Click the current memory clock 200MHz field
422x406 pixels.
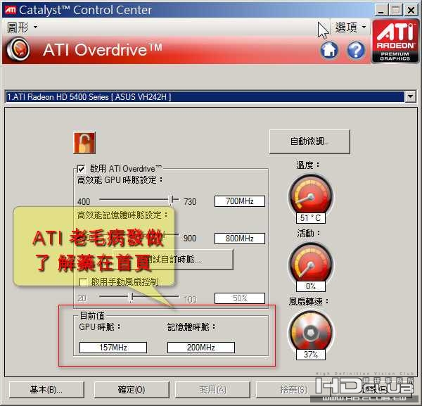click(x=200, y=348)
